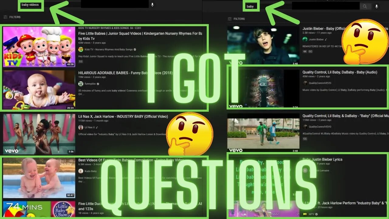Open the twin babies in pool thumbnail
The width and height of the screenshot is (389, 219).
pyautogui.click(x=39, y=178)
